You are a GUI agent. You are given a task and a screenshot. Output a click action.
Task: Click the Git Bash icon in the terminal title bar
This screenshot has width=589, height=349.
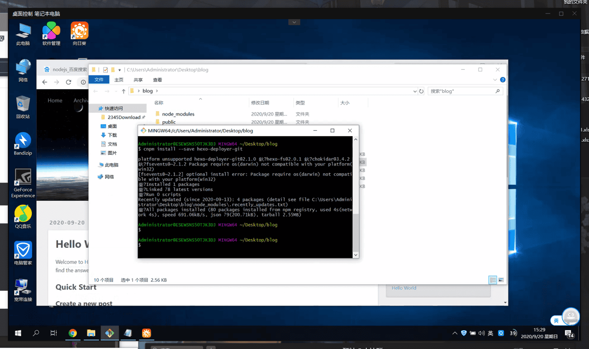pos(143,130)
